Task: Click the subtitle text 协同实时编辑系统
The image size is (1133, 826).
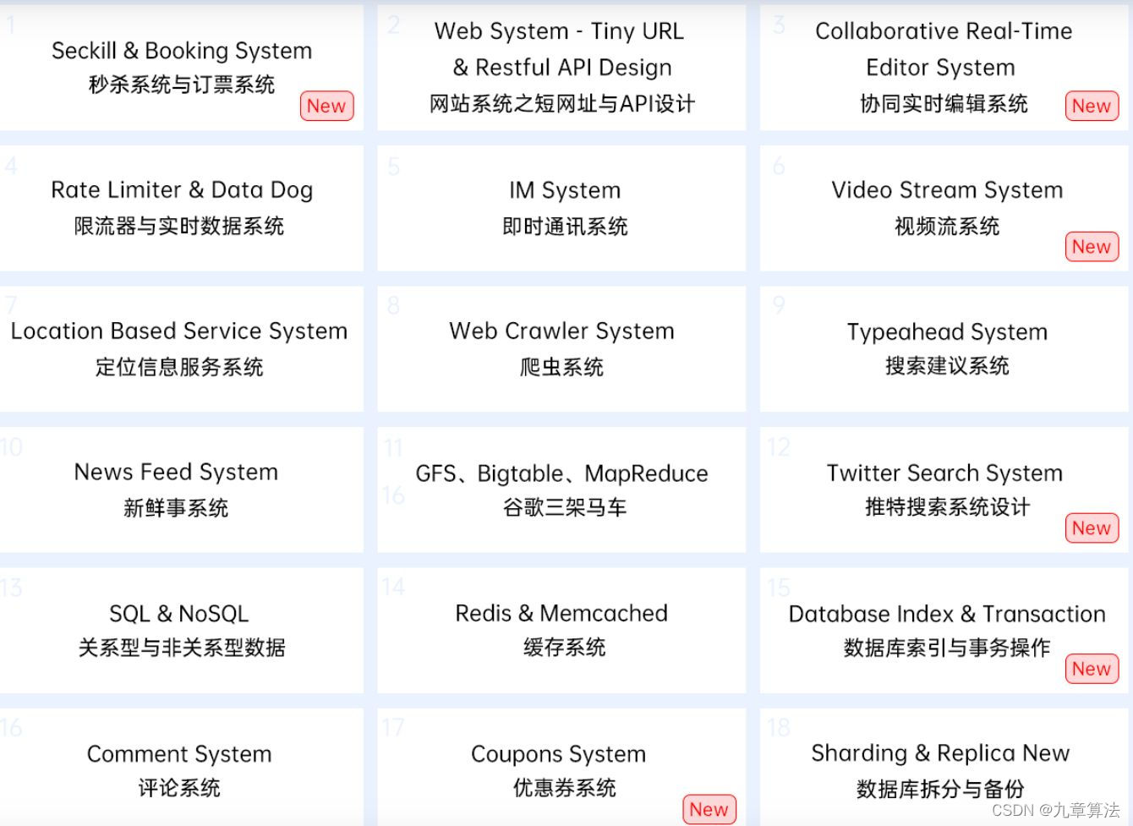Action: (x=944, y=104)
